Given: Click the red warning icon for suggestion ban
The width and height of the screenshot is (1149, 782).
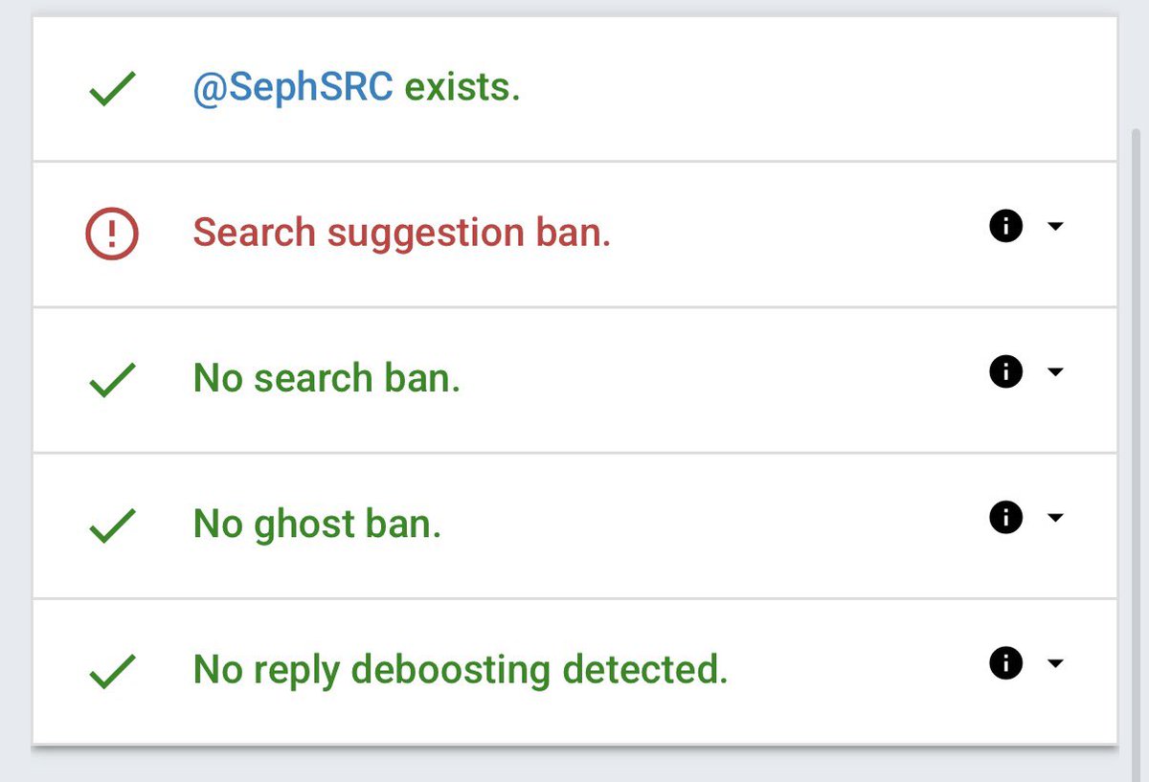Looking at the screenshot, I should (x=112, y=234).
